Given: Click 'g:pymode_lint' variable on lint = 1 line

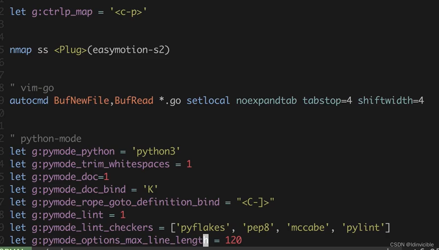Looking at the screenshot, I should (68, 215).
